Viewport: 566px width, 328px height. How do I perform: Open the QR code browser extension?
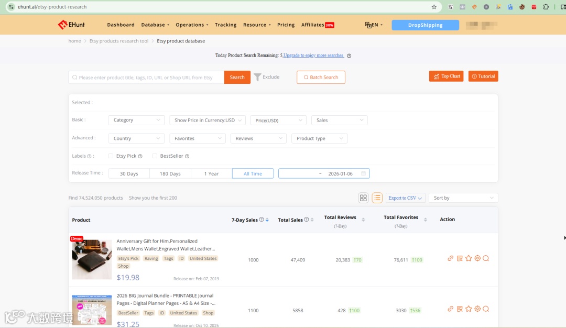pyautogui.click(x=451, y=7)
